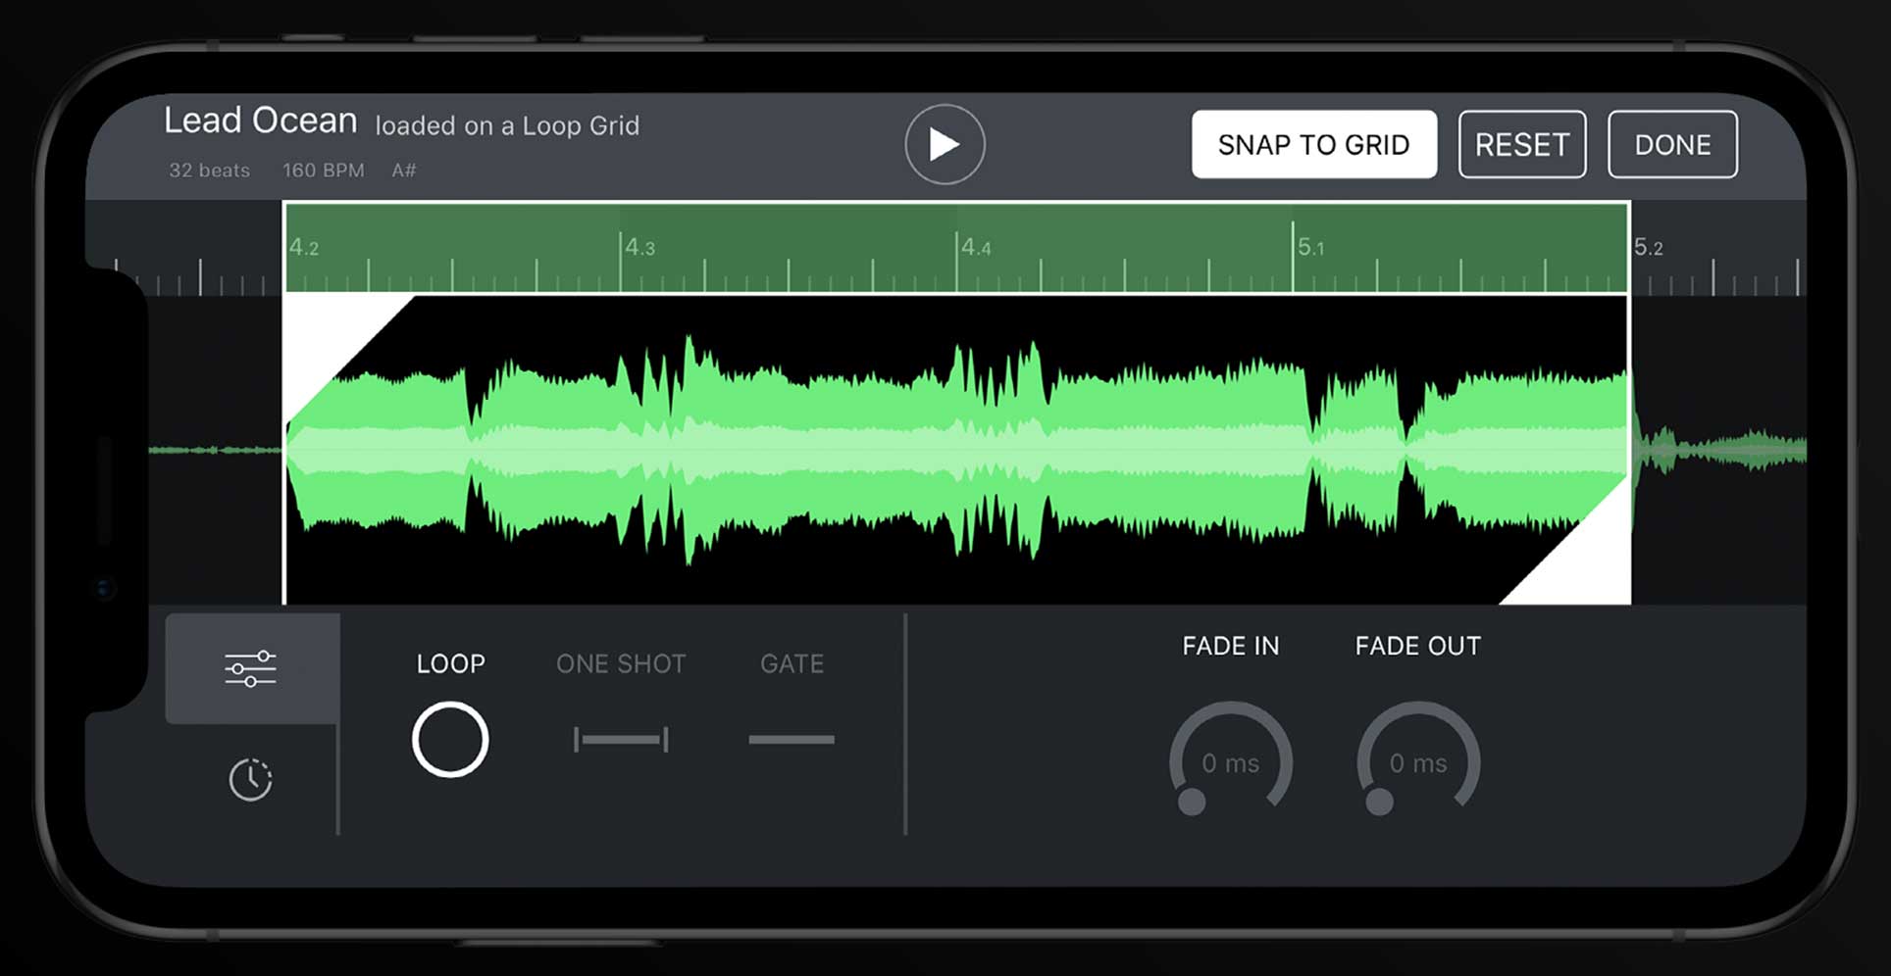Select GATE playback mode icon
The height and width of the screenshot is (976, 1891).
[x=792, y=740]
